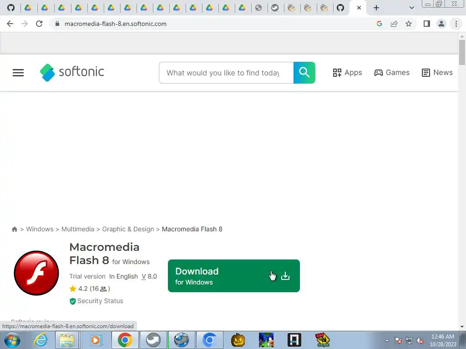The height and width of the screenshot is (349, 466).
Task: Open Internet Explorer from taskbar
Action: click(x=41, y=340)
